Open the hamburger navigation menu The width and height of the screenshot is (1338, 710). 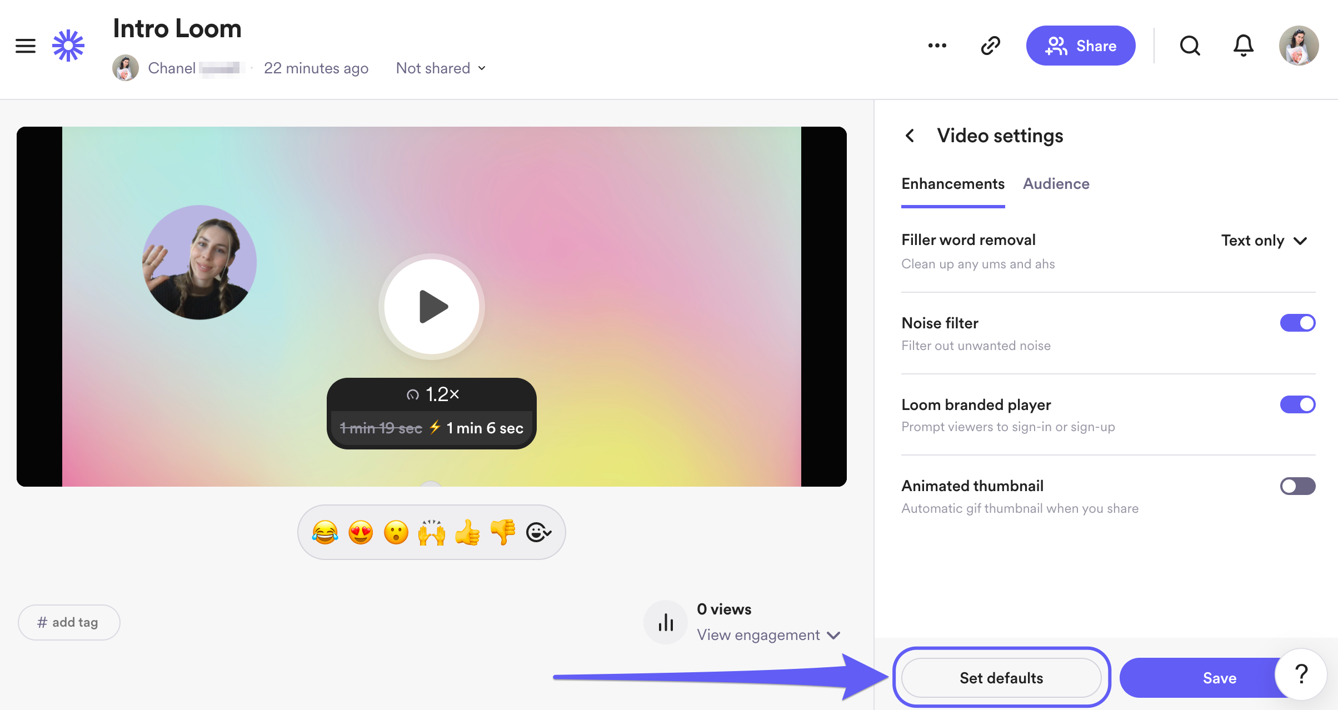tap(26, 46)
